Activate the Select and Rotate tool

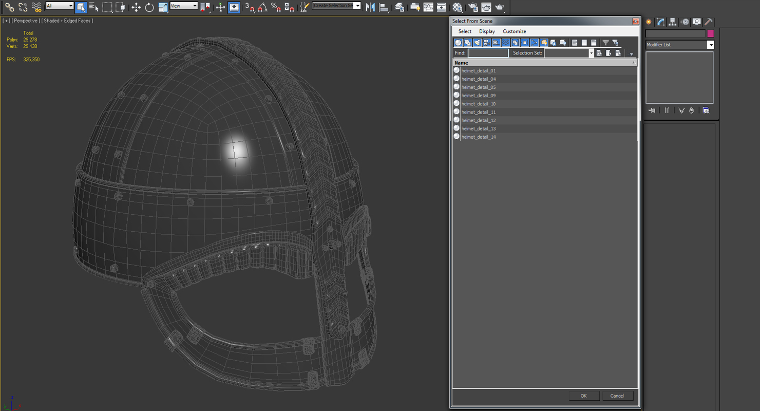click(x=149, y=7)
